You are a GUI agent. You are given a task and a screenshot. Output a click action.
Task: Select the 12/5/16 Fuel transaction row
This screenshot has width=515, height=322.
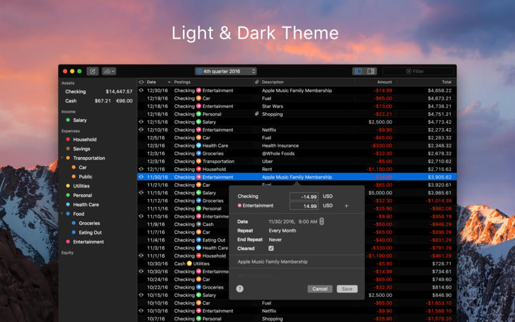point(297,138)
